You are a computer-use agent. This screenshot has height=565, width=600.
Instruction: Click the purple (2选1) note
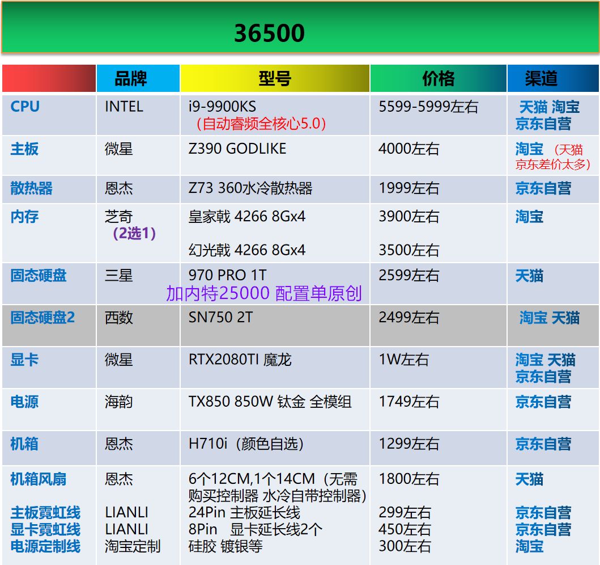point(134,233)
